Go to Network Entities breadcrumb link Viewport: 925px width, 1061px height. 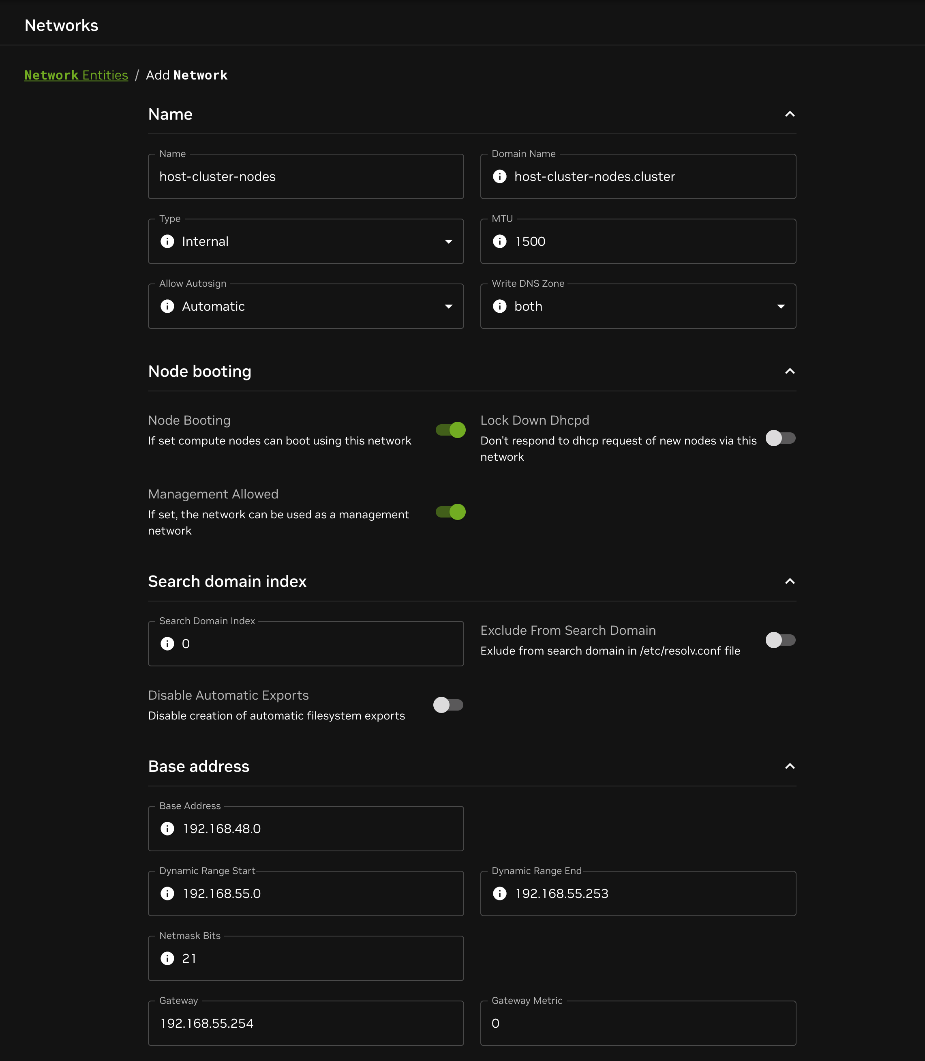[76, 75]
